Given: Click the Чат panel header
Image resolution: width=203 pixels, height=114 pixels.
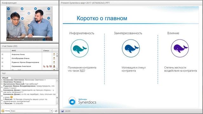Looking at the screenshot, I should pyautogui.click(x=29, y=73).
